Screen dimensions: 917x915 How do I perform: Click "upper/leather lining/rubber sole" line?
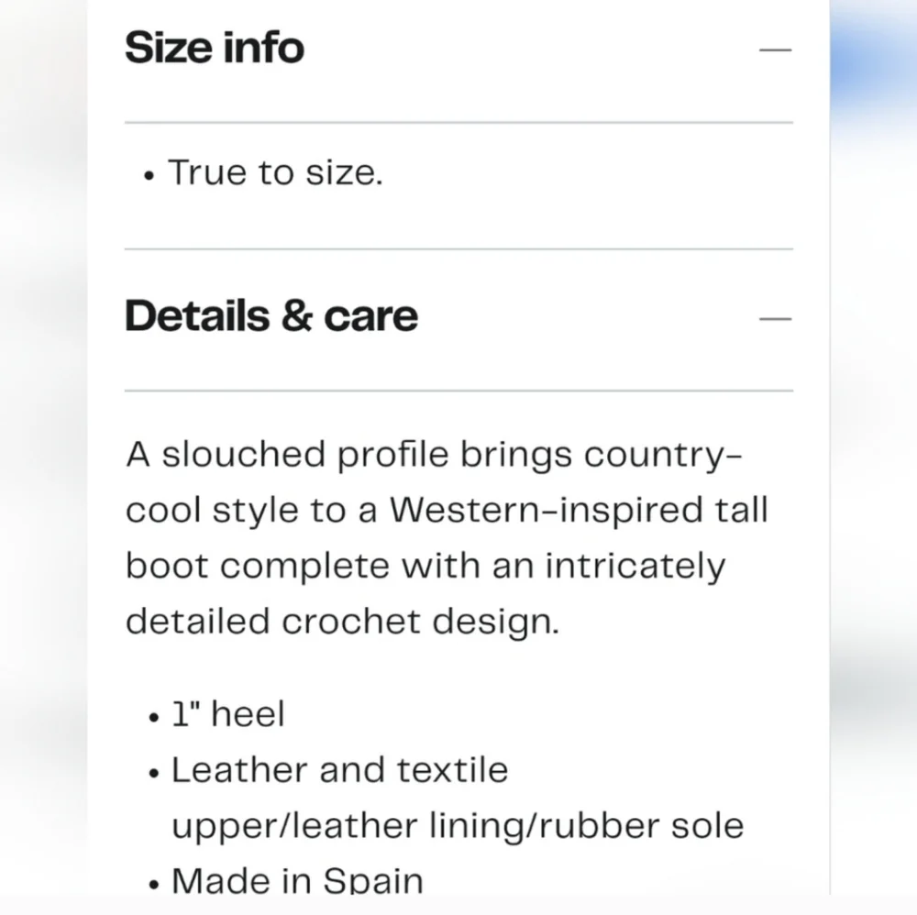click(x=457, y=825)
